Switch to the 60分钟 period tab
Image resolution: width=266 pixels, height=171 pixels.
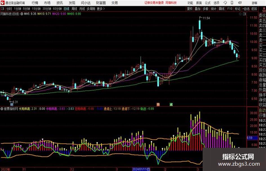coord(57,9)
